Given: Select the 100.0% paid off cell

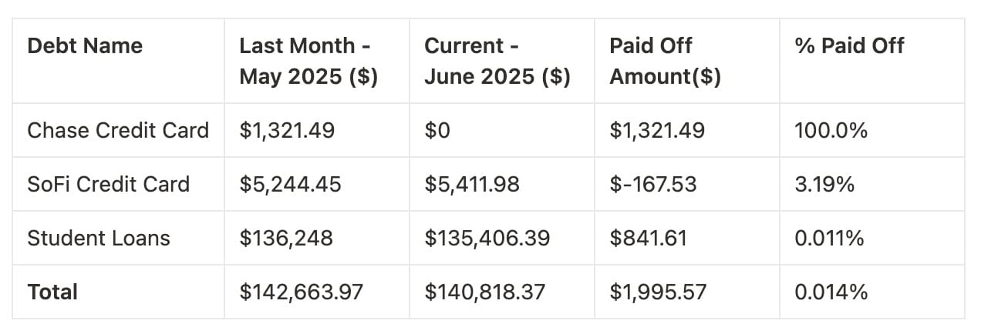Looking at the screenshot, I should (x=831, y=131).
